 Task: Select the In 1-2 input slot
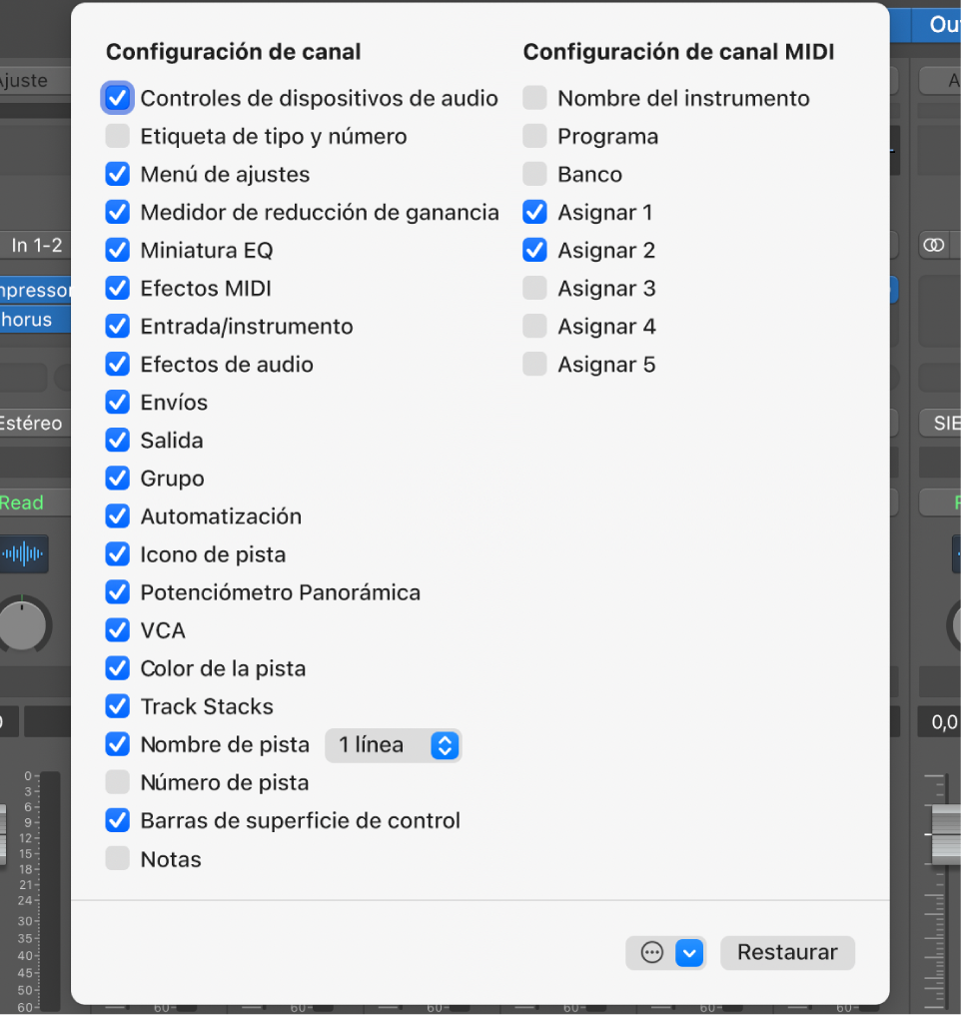click(x=35, y=245)
